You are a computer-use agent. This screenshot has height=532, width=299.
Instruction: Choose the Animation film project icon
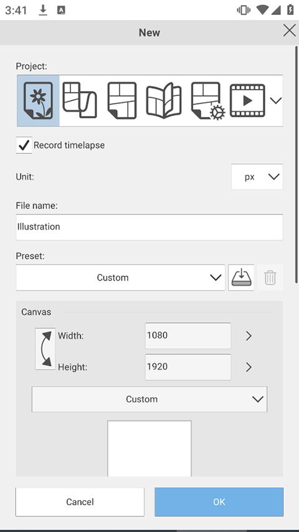[247, 100]
